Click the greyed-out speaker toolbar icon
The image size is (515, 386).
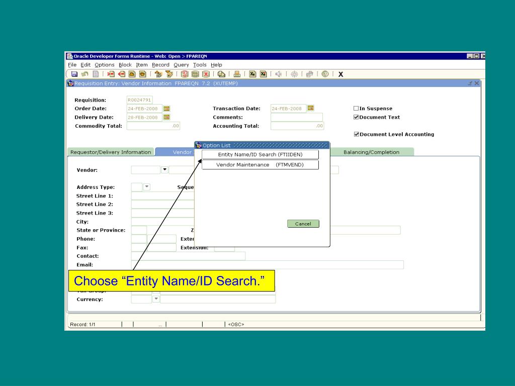[x=279, y=74]
